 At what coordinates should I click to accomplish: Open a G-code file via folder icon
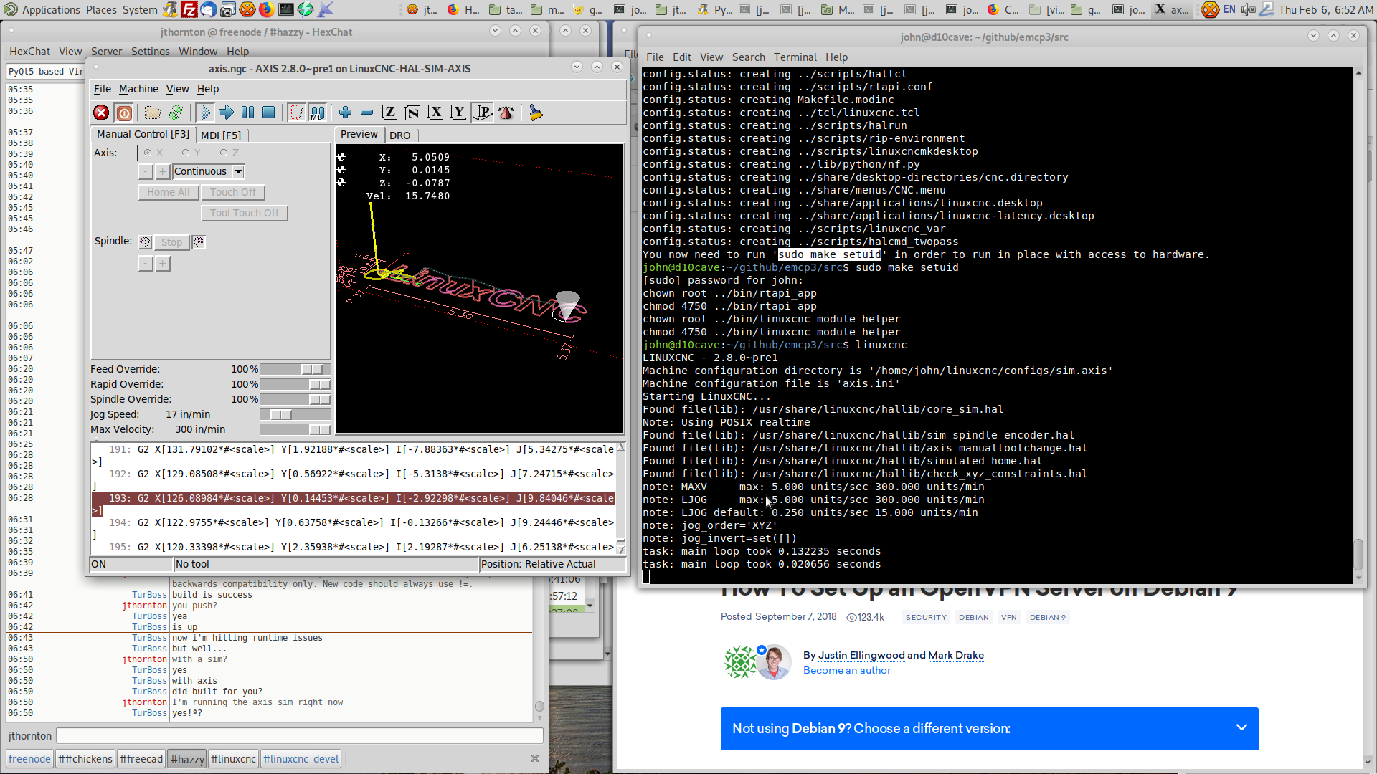tap(152, 113)
